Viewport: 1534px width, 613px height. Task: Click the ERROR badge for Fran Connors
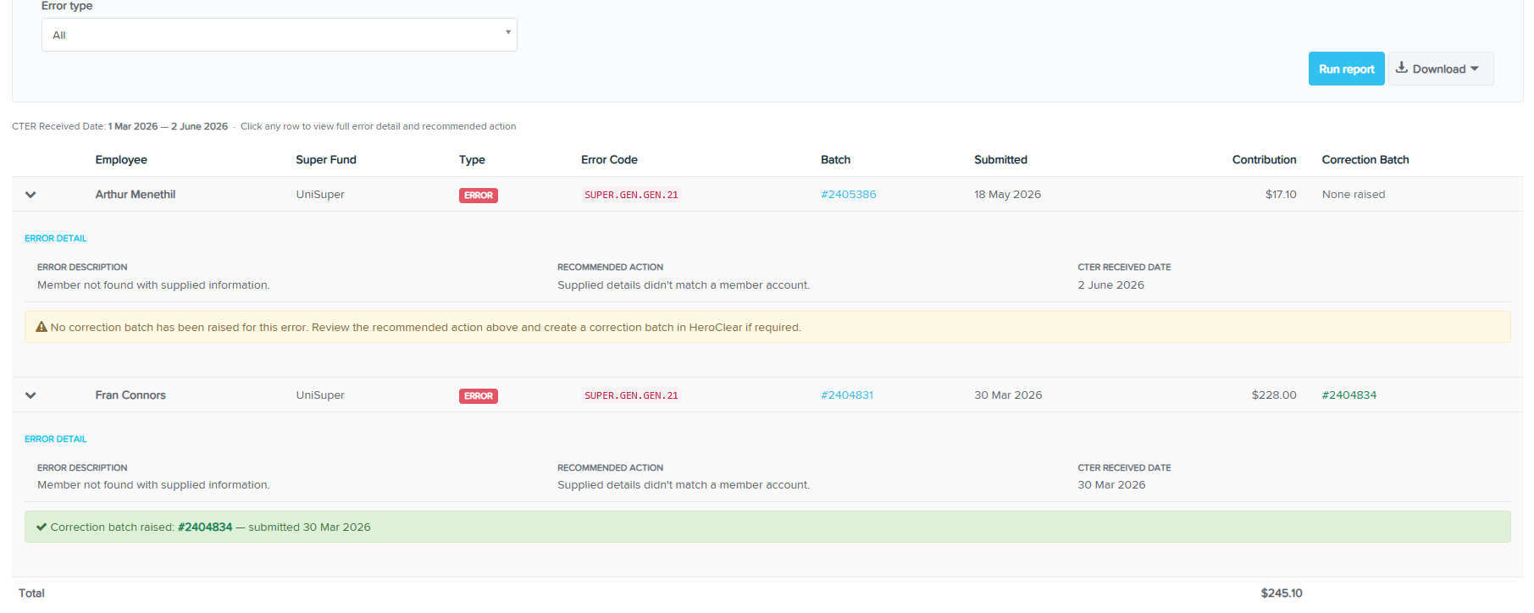pyautogui.click(x=479, y=396)
